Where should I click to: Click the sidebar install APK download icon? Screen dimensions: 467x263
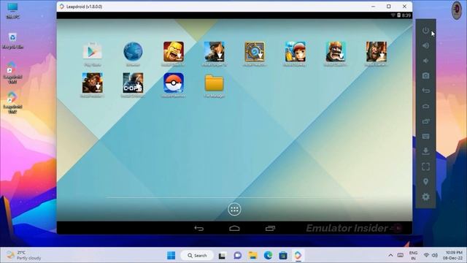(425, 151)
